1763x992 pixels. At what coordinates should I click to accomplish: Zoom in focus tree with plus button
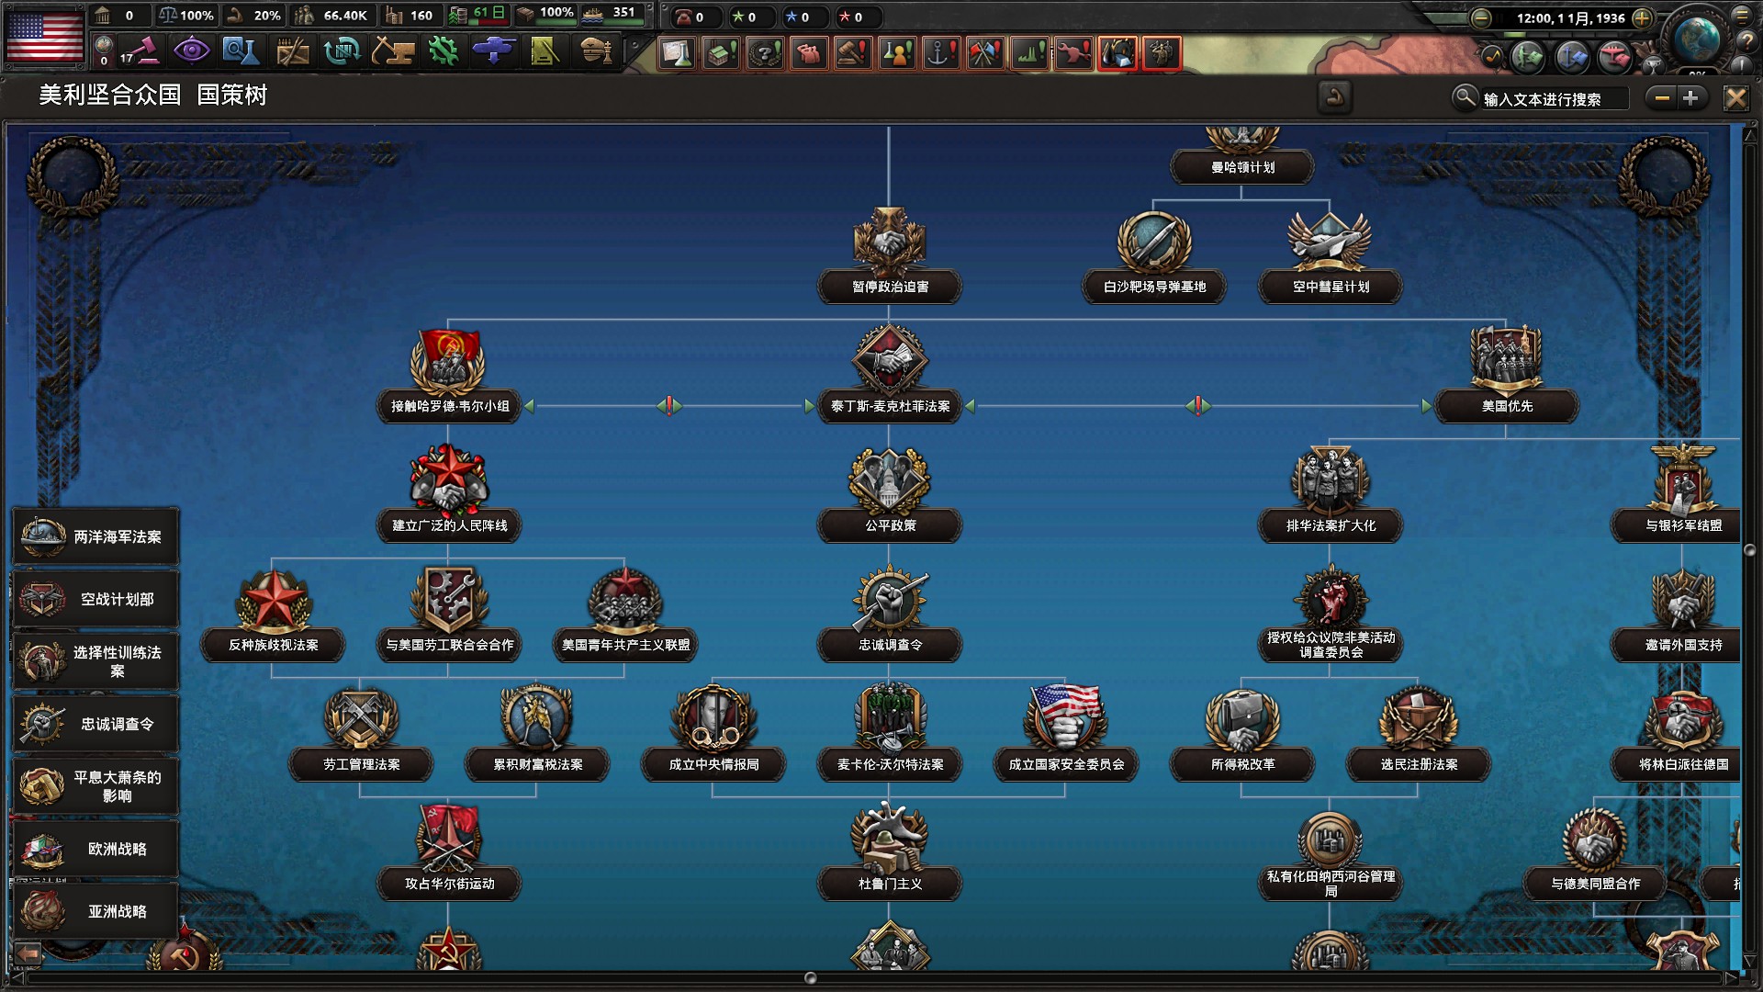pyautogui.click(x=1690, y=98)
